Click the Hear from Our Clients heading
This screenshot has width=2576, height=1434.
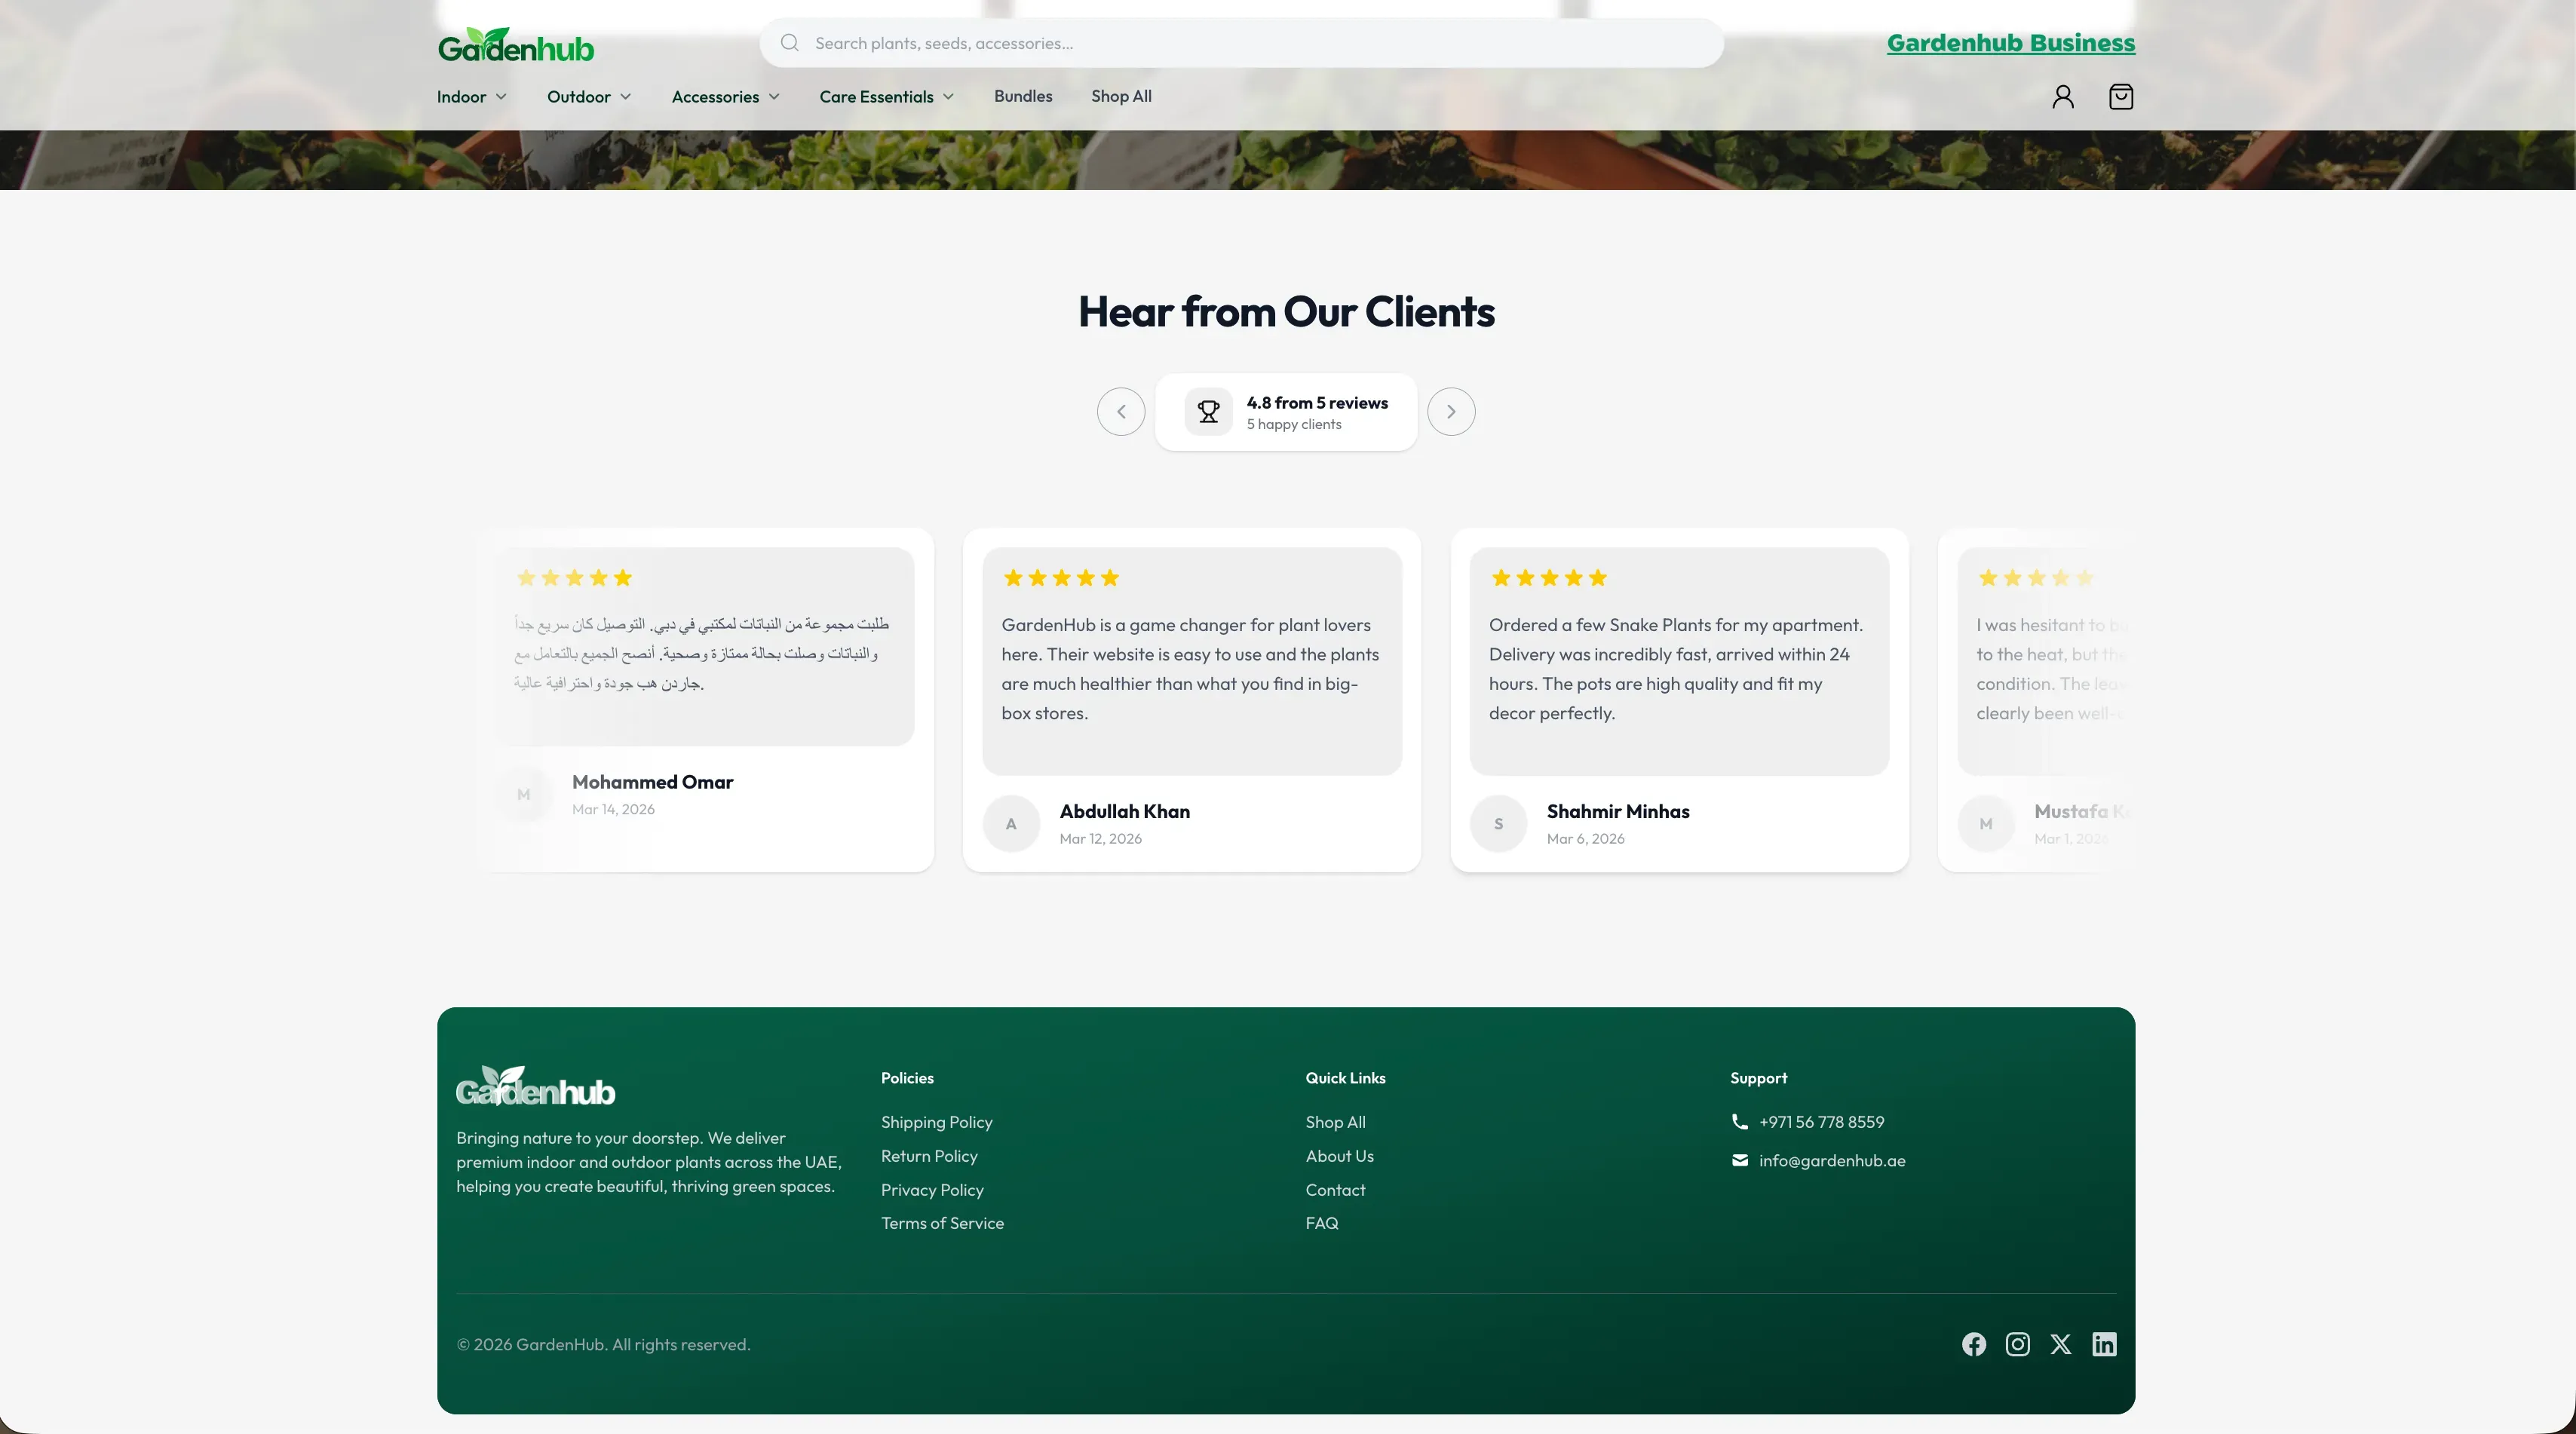point(1286,312)
